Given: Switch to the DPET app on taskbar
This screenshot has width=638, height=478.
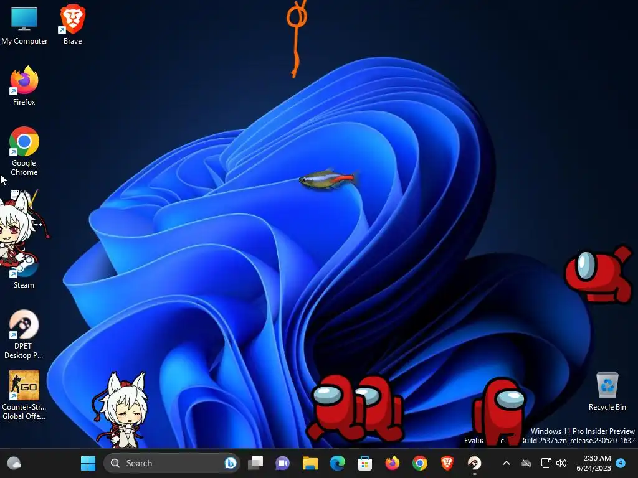Looking at the screenshot, I should pos(474,463).
